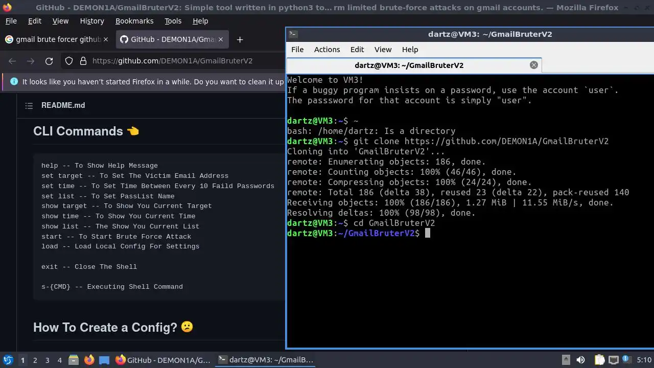Switch to workspace 3
This screenshot has height=368, width=654.
pos(47,360)
